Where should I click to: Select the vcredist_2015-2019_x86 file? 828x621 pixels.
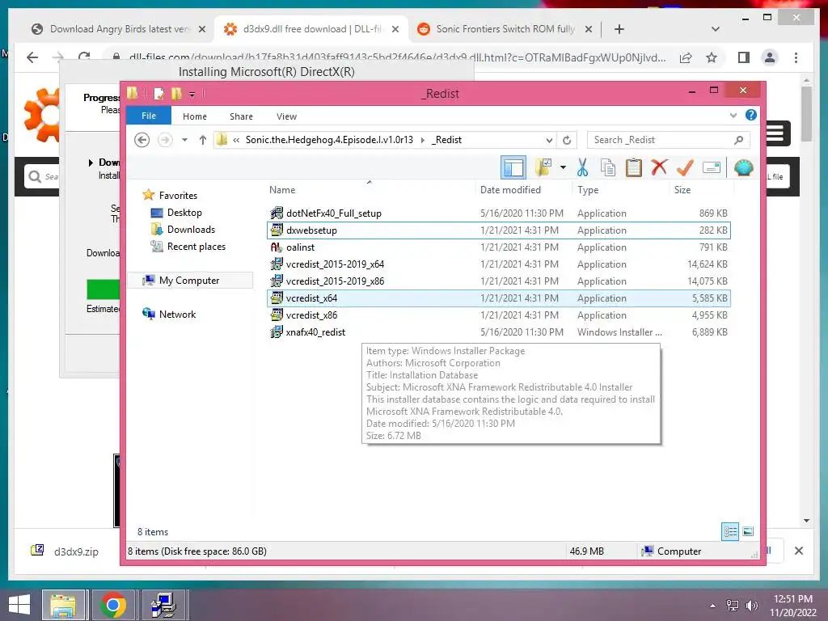point(498,281)
